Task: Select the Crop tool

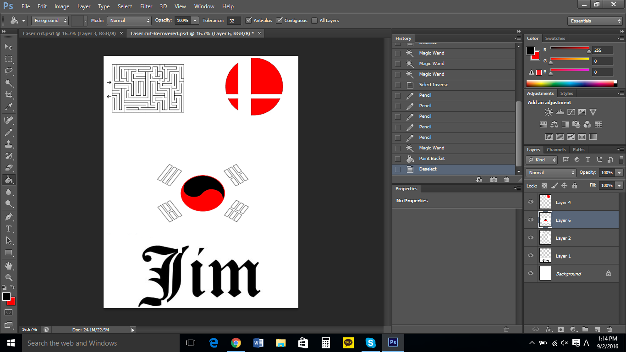Action: tap(9, 95)
